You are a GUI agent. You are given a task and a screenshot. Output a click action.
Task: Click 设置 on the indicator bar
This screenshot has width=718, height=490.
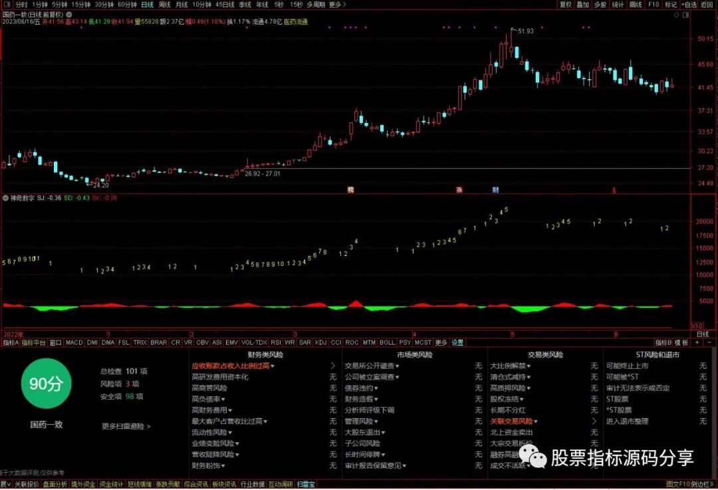click(457, 342)
